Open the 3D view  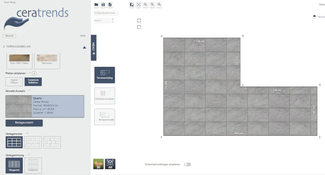(98, 163)
